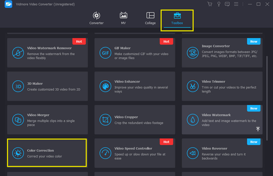Click the register key icon

219,4
